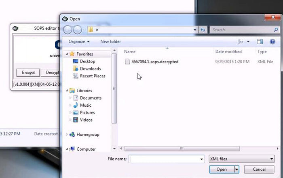This screenshot has height=178, width=283.
Task: Click the folder icon in address bar
Action: tap(91, 30)
